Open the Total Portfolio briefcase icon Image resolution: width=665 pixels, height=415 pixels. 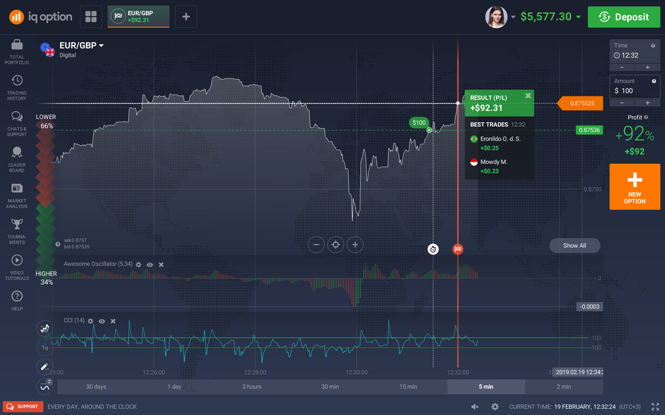17,44
